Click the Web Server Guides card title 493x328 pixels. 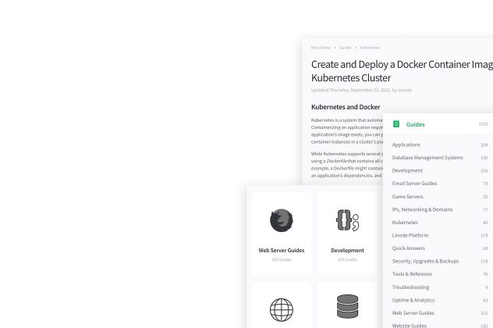pos(282,251)
